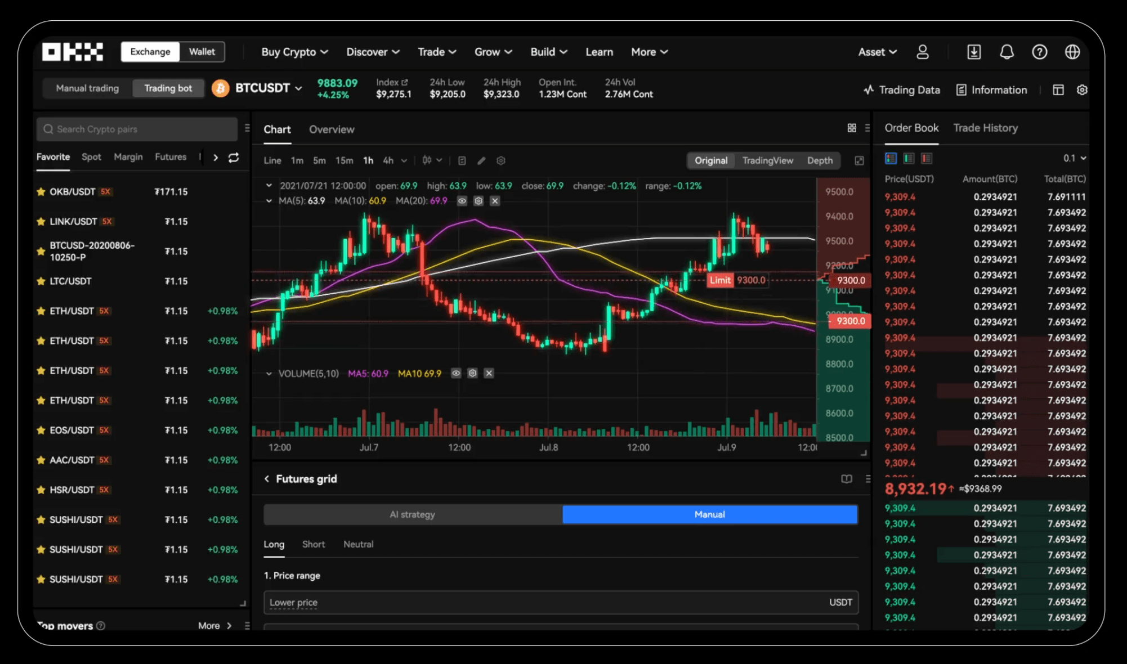The width and height of the screenshot is (1127, 664).
Task: Select the Short grid tab
Action: [314, 544]
